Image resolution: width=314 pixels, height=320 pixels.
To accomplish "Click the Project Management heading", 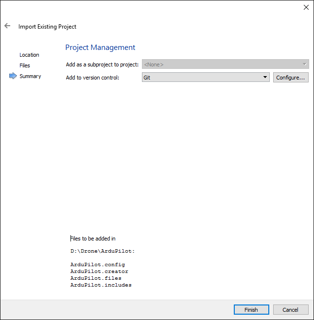I will 100,48.
